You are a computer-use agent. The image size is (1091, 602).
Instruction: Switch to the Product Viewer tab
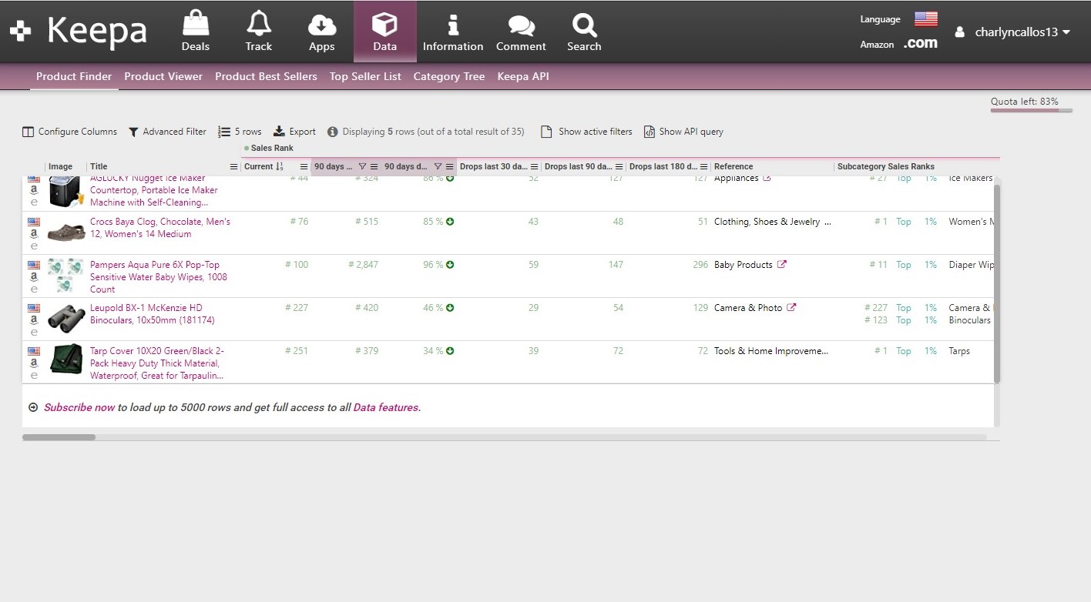163,76
